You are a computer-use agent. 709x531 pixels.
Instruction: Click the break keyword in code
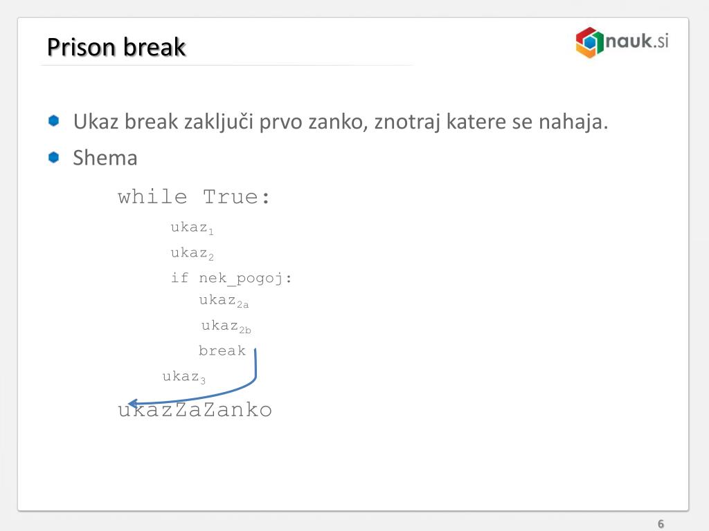[222, 351]
